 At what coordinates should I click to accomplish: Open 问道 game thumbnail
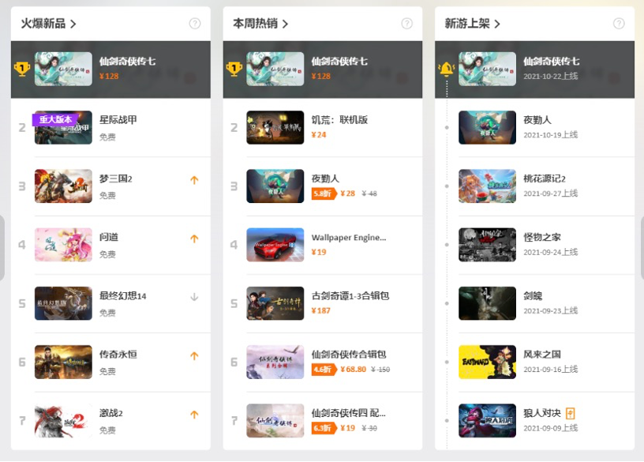63,245
